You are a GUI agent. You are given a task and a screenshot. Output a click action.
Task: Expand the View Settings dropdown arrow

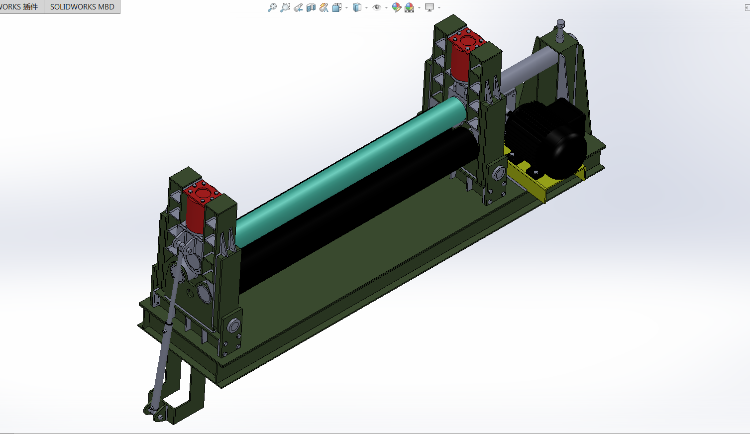[439, 7]
